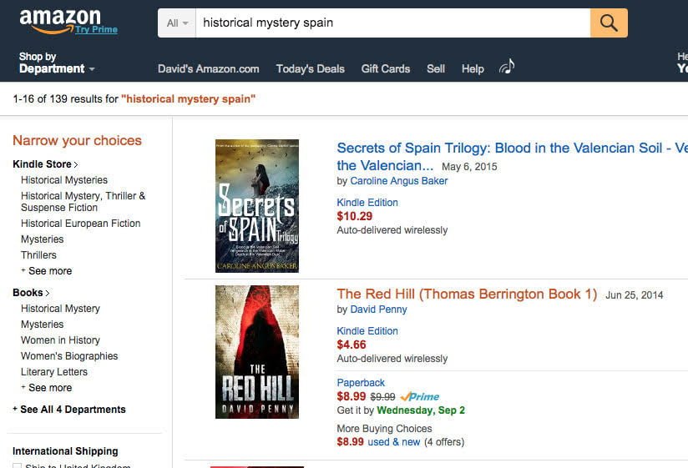
Task: Go to Gift Cards page
Action: 386,69
